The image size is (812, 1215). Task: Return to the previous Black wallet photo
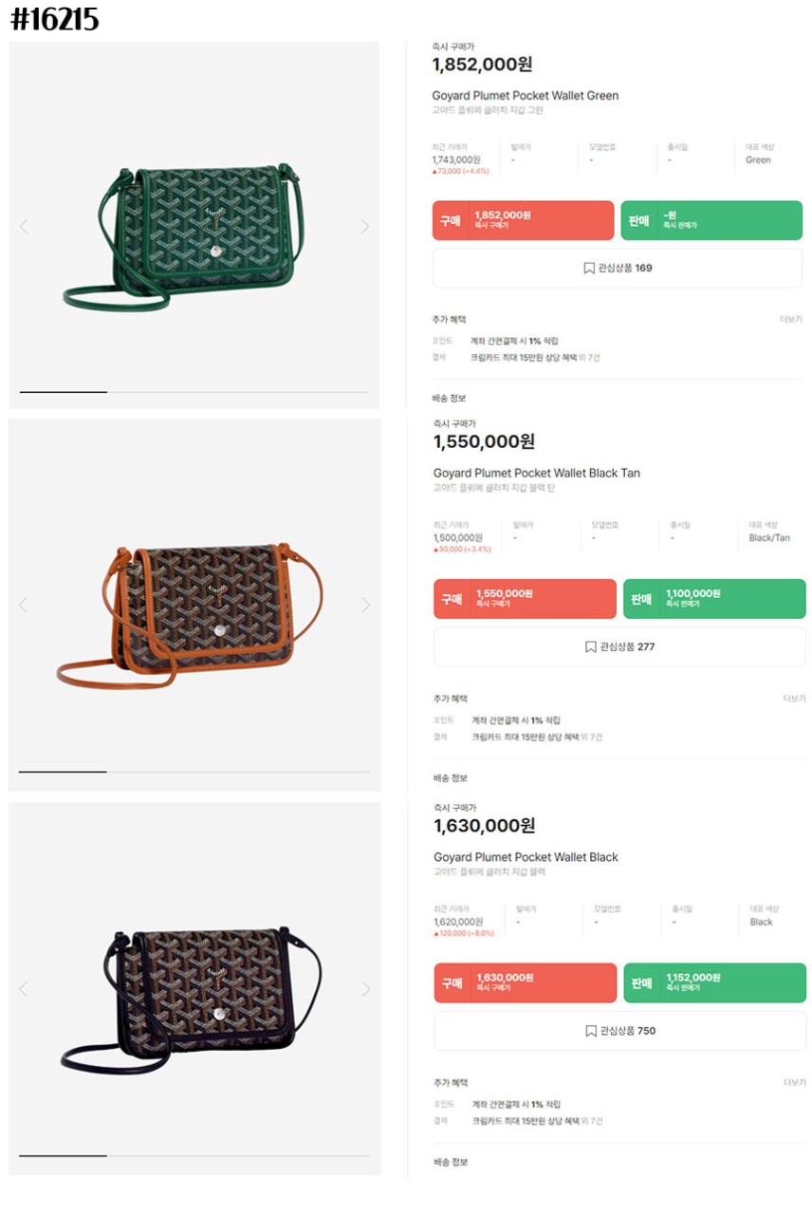point(24,989)
